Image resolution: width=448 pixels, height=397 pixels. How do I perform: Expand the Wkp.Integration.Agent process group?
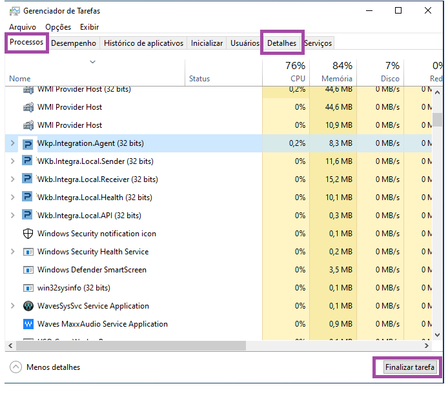pos(12,143)
